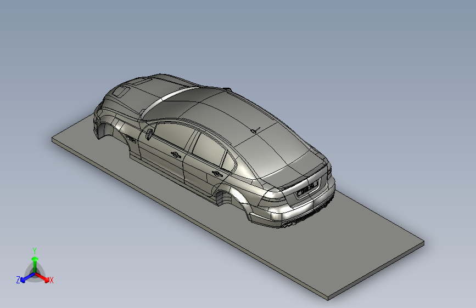476x308 pixels.
Task: Select the side mirror on the car
Action: tap(149, 134)
